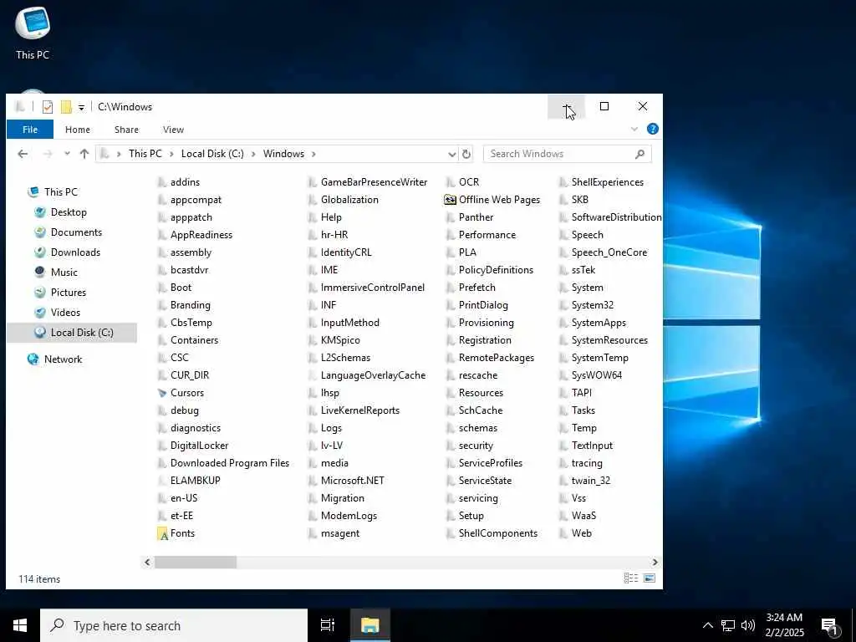Expand chevron after Windows in breadcrumb
The image size is (856, 642).
(313, 154)
